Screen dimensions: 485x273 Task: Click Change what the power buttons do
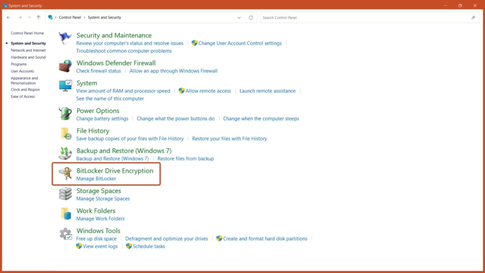(x=176, y=119)
